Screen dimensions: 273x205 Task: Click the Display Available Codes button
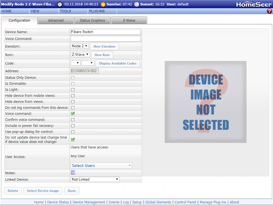pyautogui.click(x=118, y=63)
